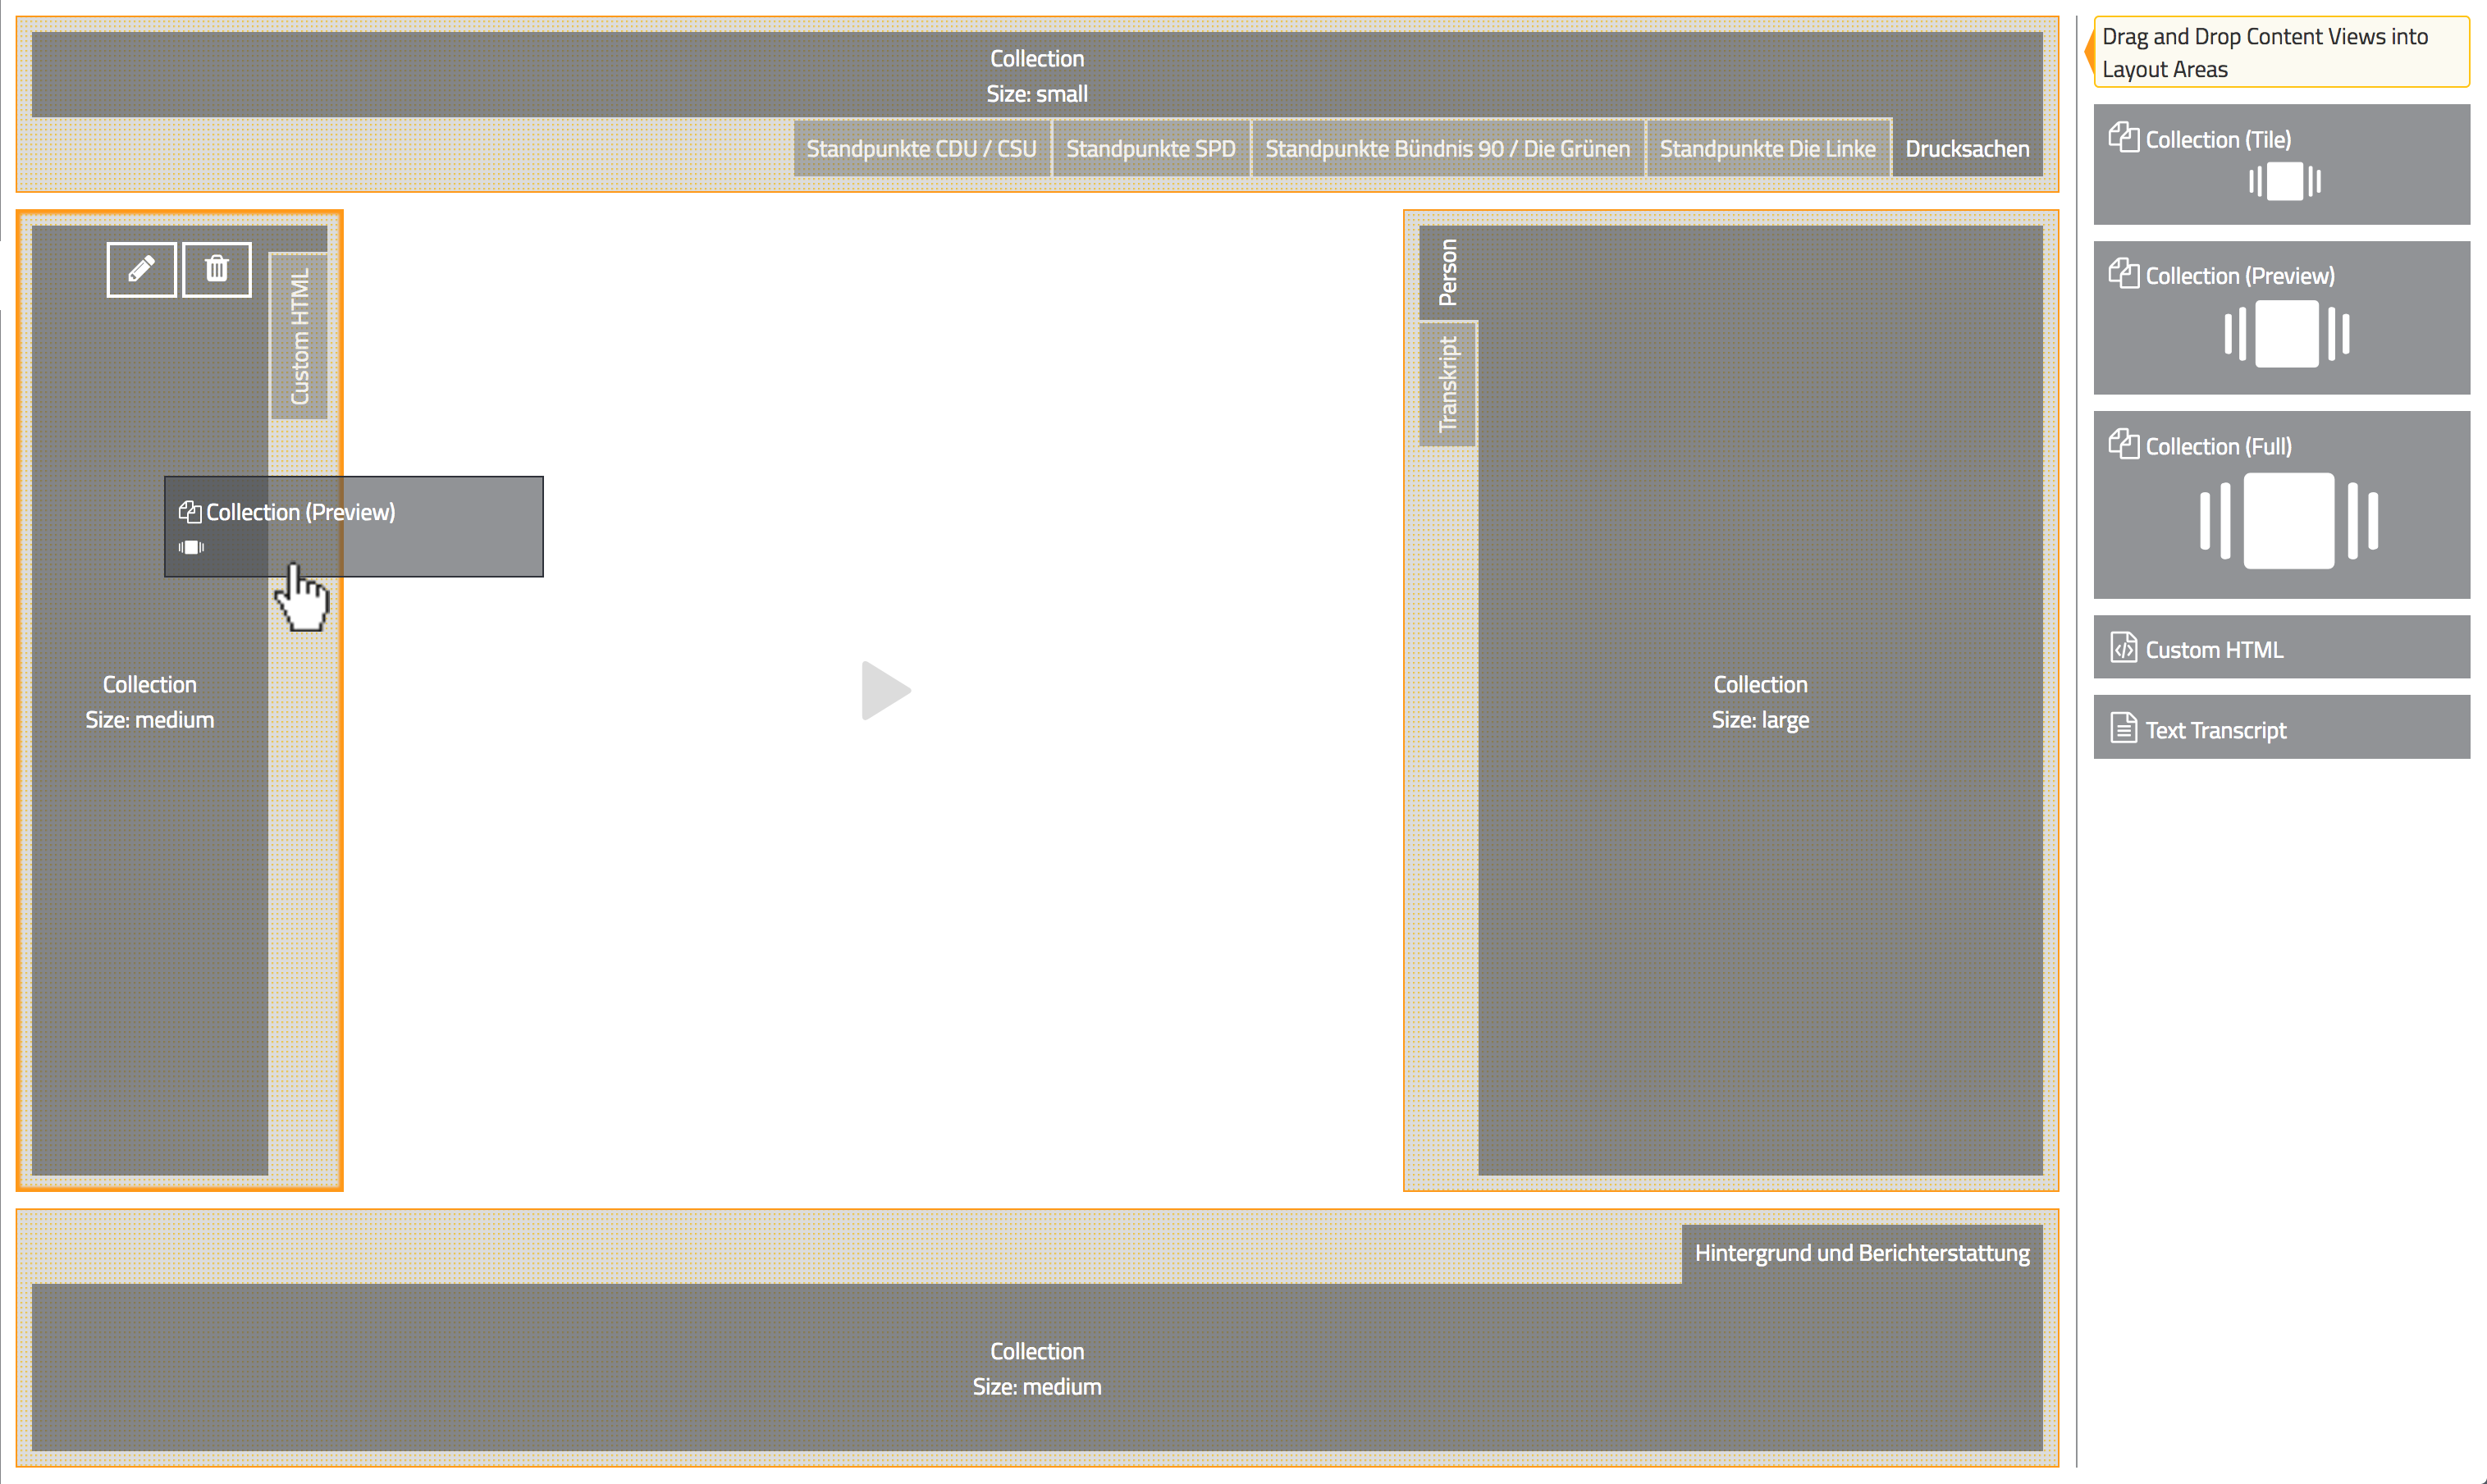Click copy icon beside Collection (Full) label

coord(2124,444)
